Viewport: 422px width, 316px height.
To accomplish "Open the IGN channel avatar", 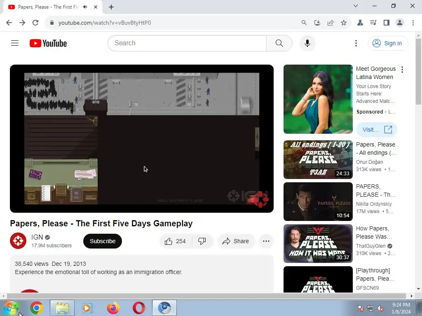I will pos(18,241).
